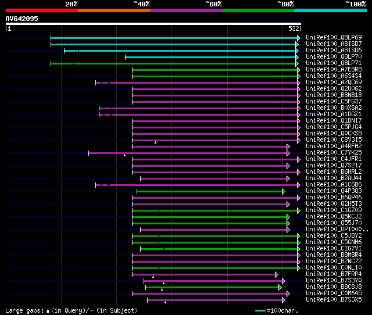The height and width of the screenshot is (315, 372).
Task: Click the UniRef100_A7E8R8 label
Action: 334,70
